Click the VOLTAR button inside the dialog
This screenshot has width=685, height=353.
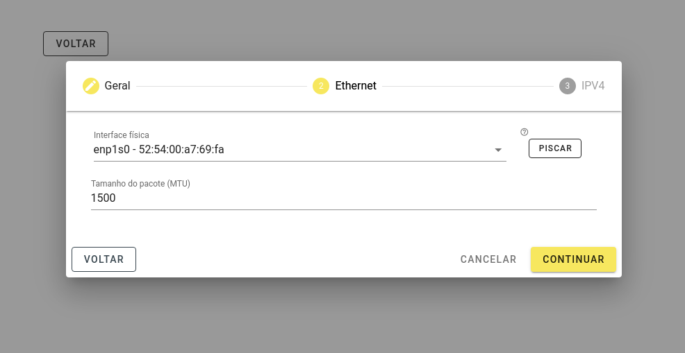(x=104, y=259)
